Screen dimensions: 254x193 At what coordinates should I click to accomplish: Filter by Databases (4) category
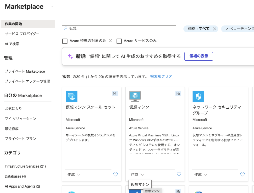tap(15, 176)
